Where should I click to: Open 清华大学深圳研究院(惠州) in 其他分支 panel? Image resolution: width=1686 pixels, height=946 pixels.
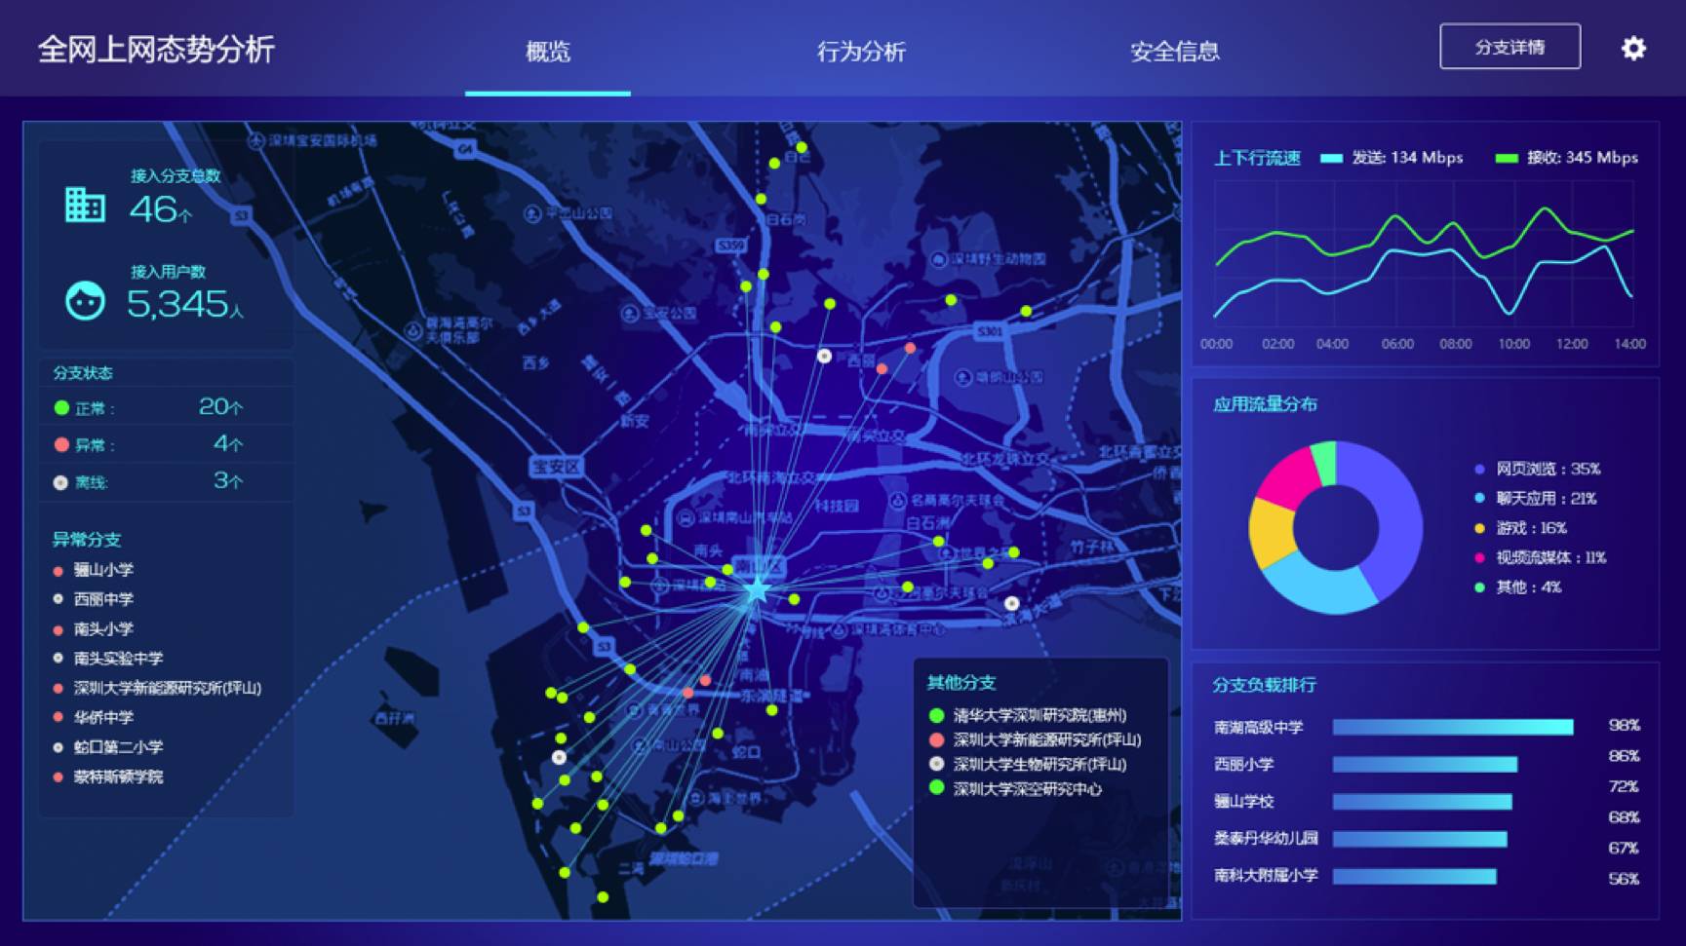(1039, 715)
